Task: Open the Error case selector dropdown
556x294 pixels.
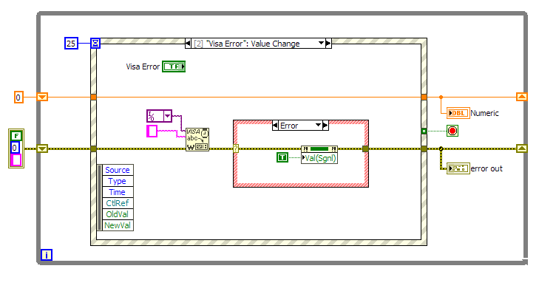Action: pos(318,126)
